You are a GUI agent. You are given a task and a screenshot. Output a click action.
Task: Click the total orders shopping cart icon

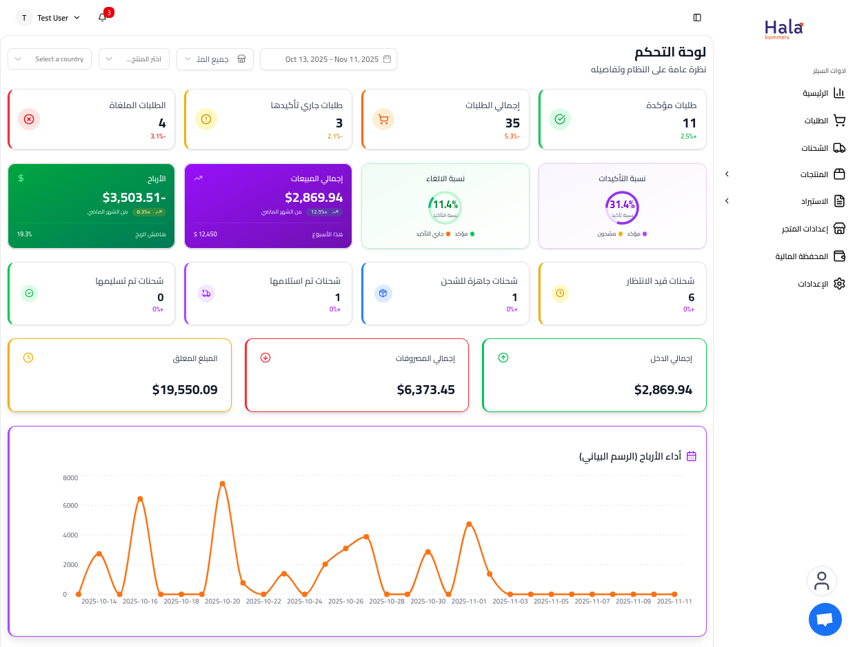pos(383,119)
